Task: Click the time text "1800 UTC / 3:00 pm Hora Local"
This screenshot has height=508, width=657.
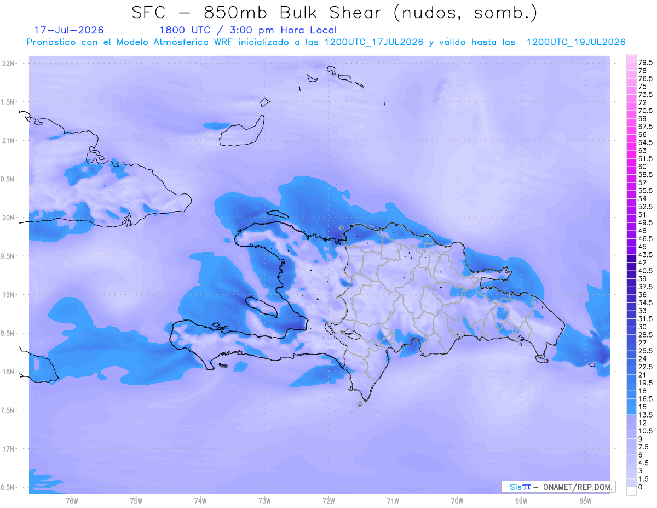Action: (247, 31)
